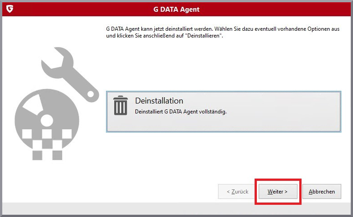Click the instruction paragraph about Deinstallieren

click(x=223, y=32)
